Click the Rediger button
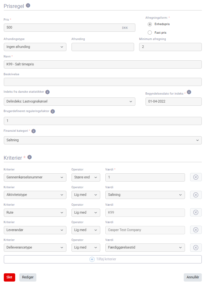Screen dimensions: 204x286 (28, 277)
